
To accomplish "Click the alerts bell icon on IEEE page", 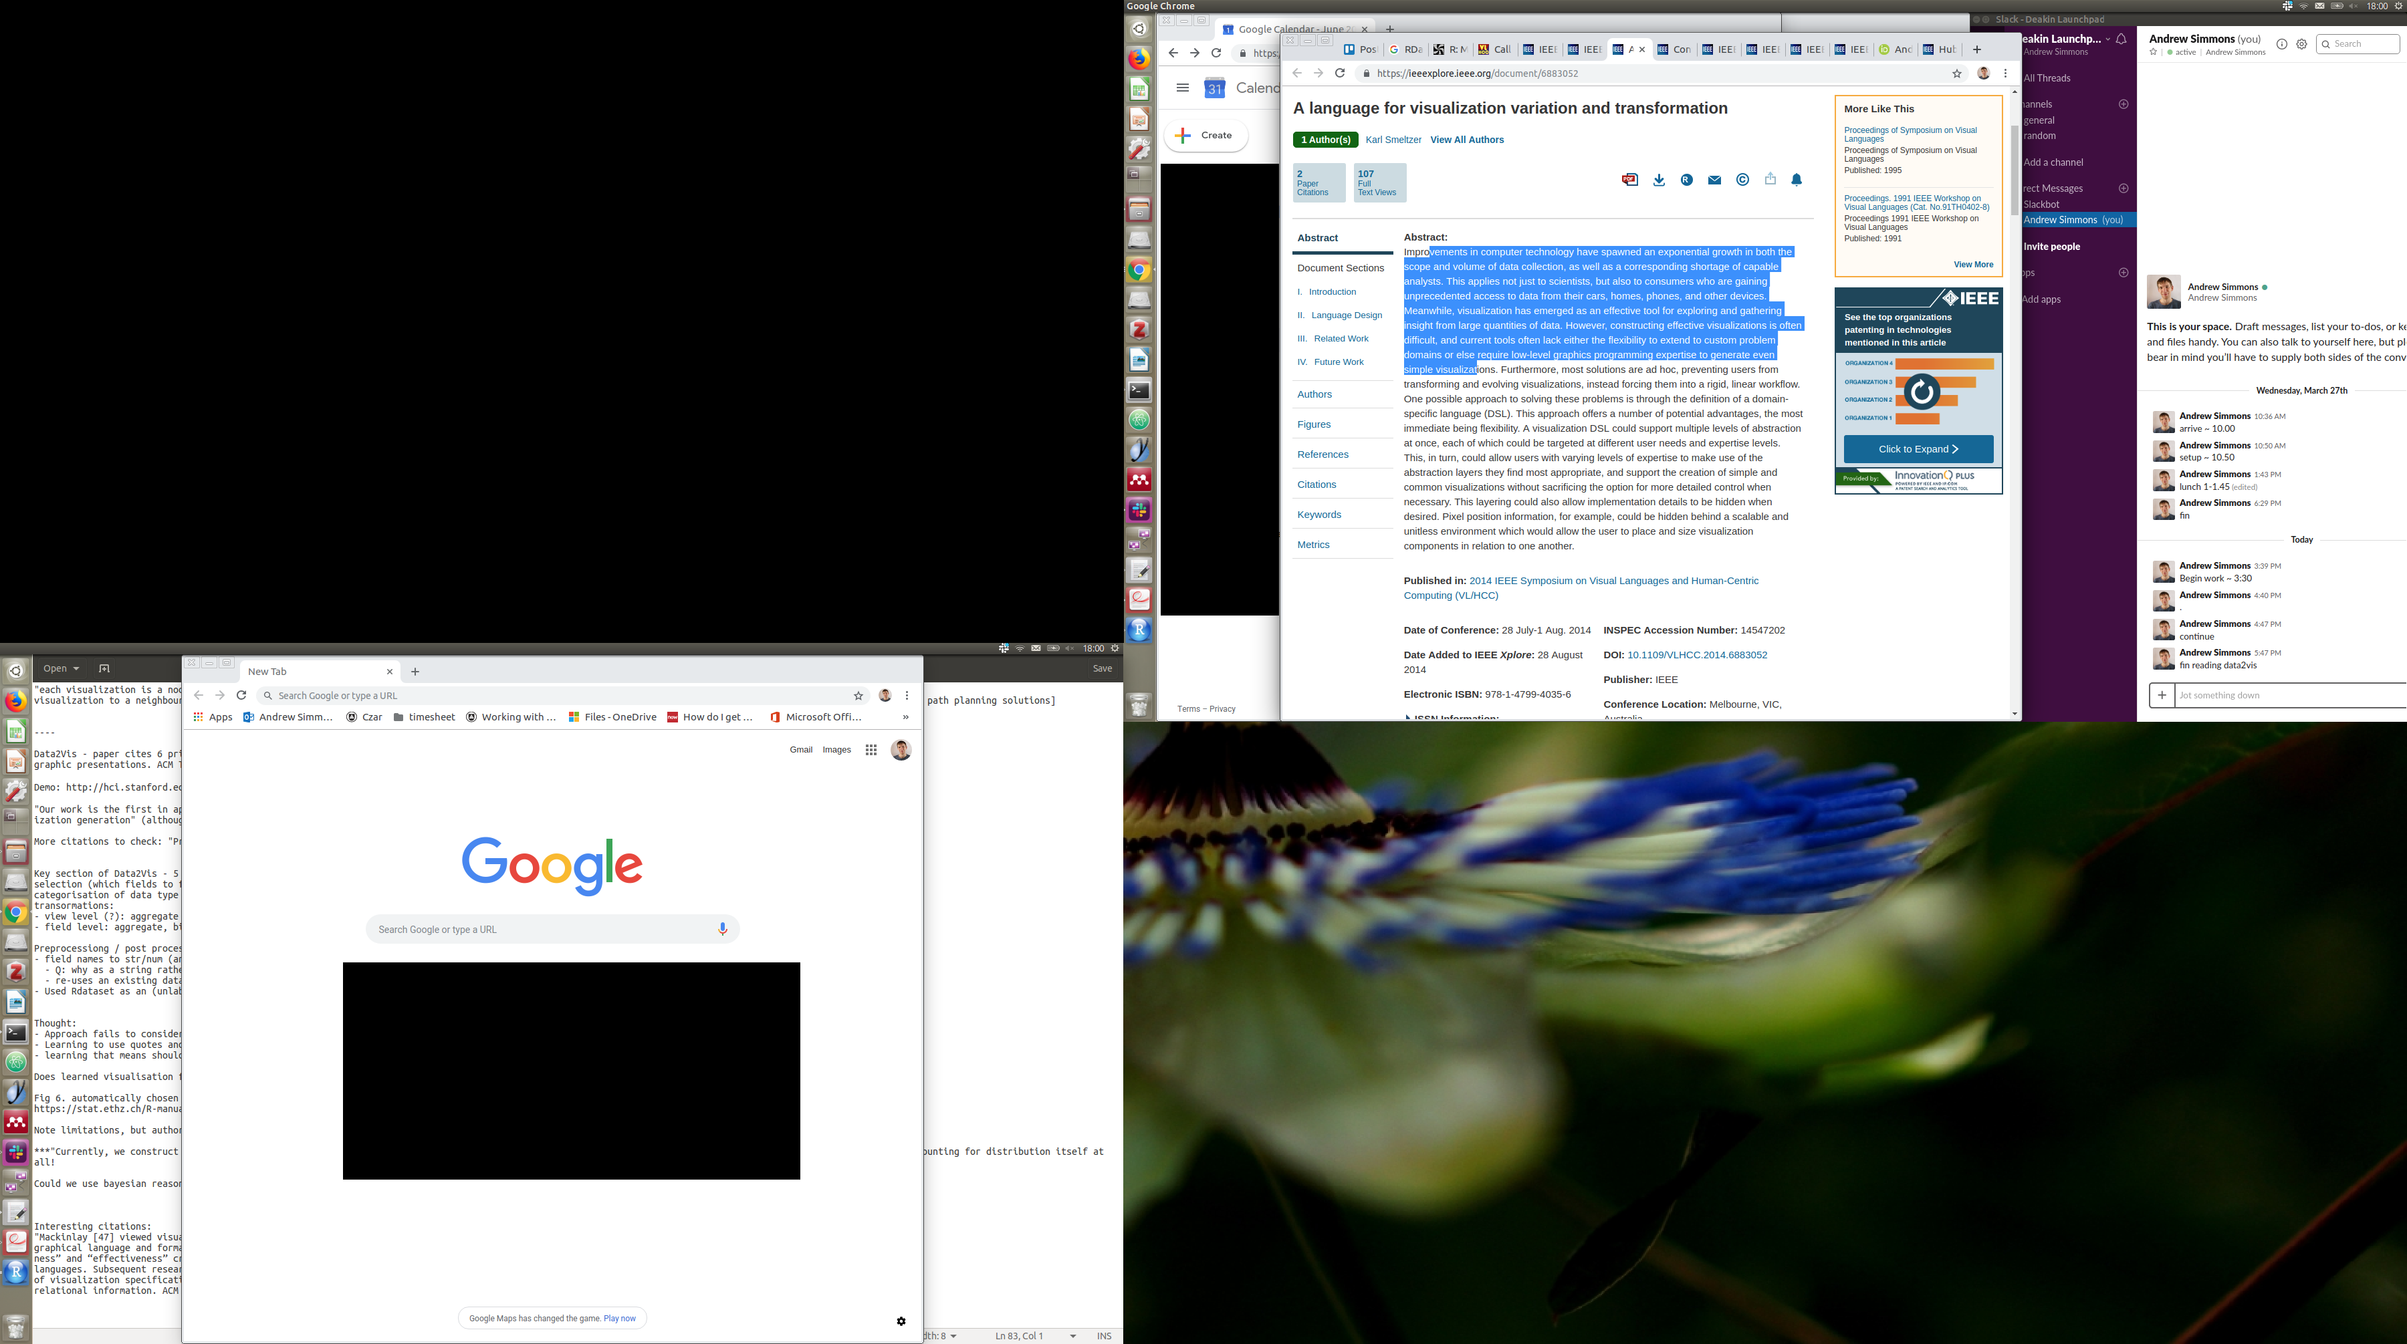I will tap(1796, 180).
